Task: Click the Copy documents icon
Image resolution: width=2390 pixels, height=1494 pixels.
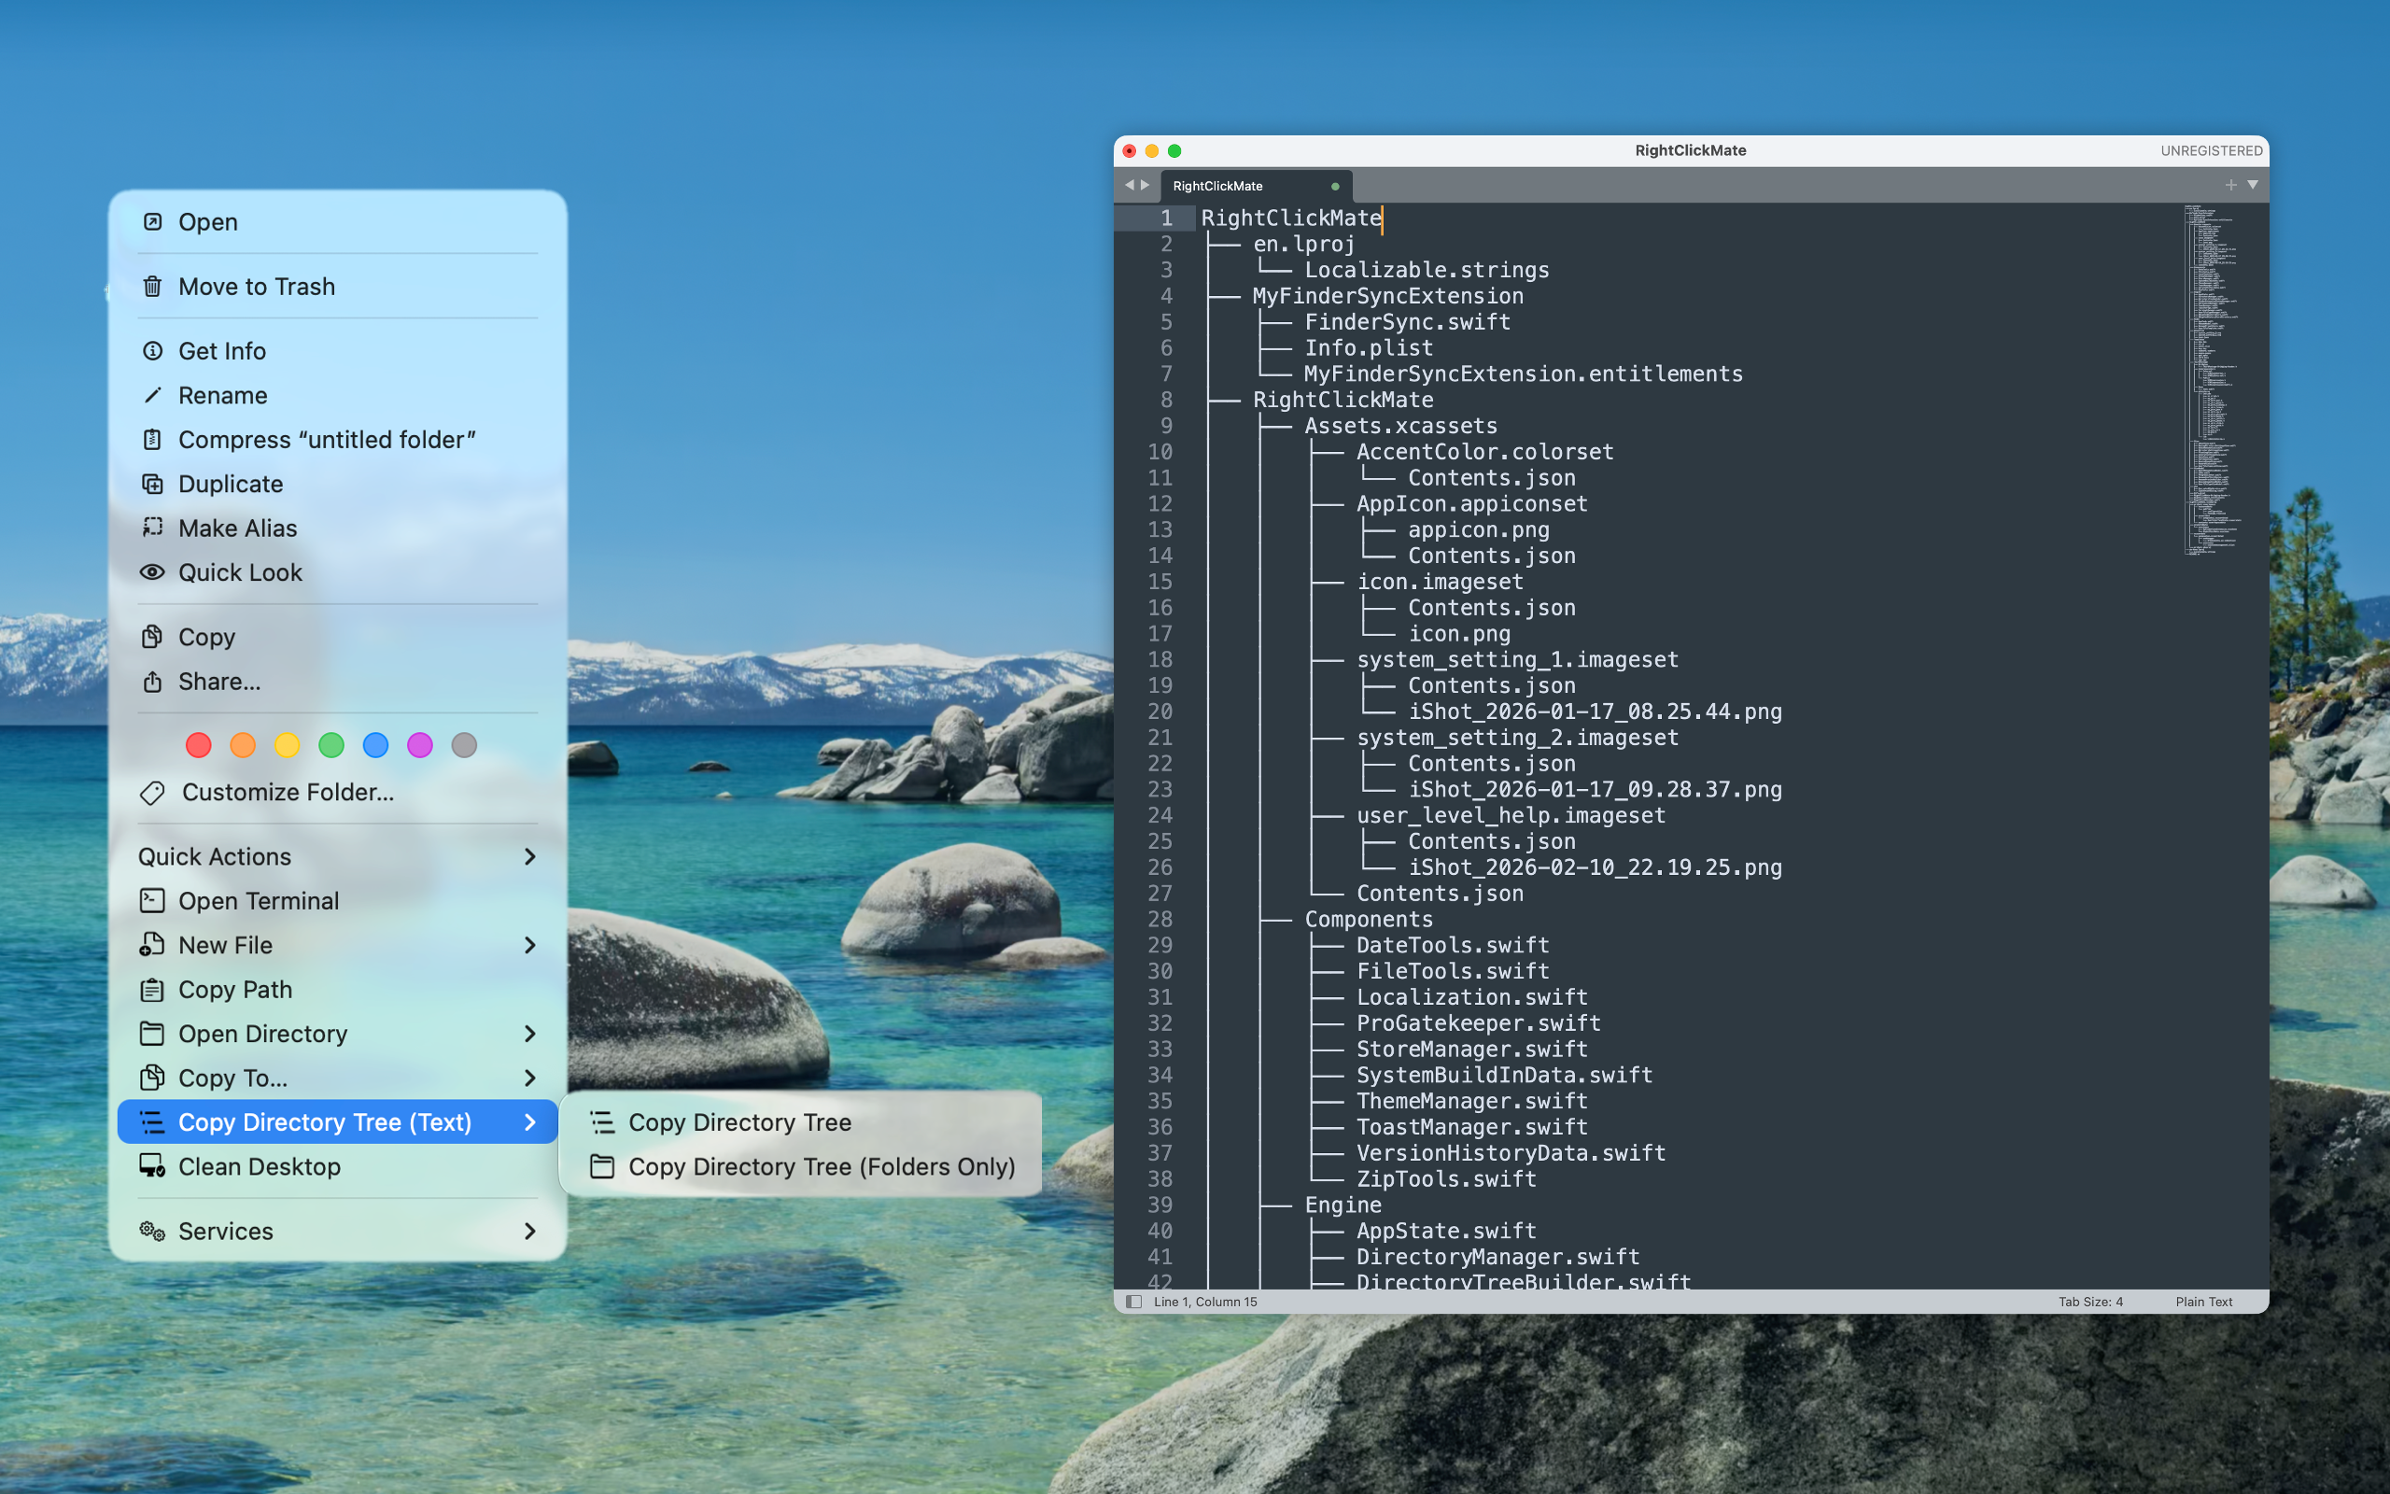Action: pos(152,636)
